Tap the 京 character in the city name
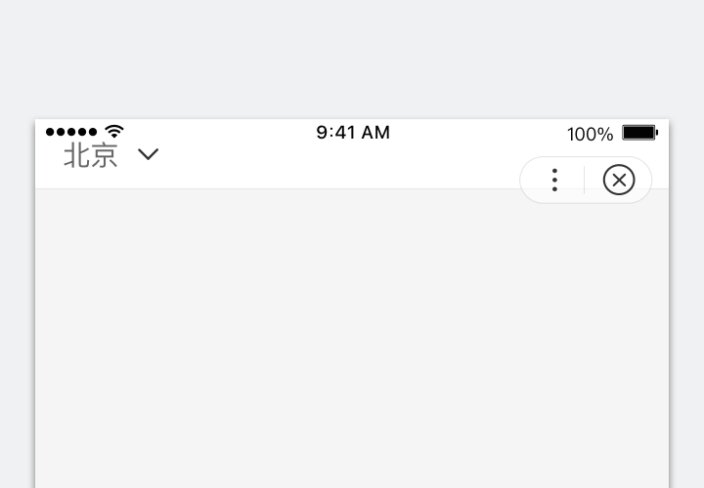Image resolution: width=704 pixels, height=488 pixels. point(105,156)
